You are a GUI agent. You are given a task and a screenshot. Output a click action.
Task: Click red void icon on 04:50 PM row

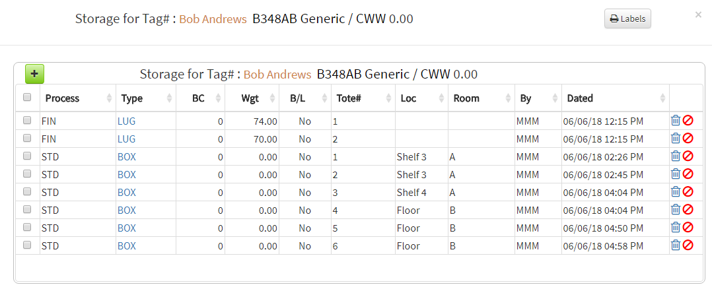tap(688, 228)
